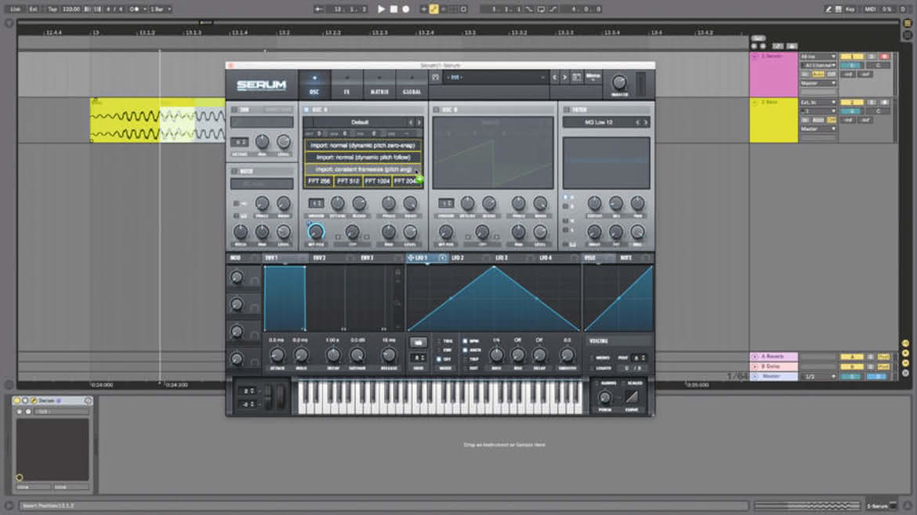The width and height of the screenshot is (917, 515).
Task: Select LFO OFF mode checkbox
Action: (439, 359)
